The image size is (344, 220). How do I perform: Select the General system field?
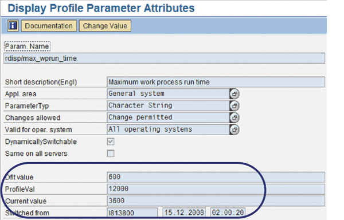click(168, 94)
